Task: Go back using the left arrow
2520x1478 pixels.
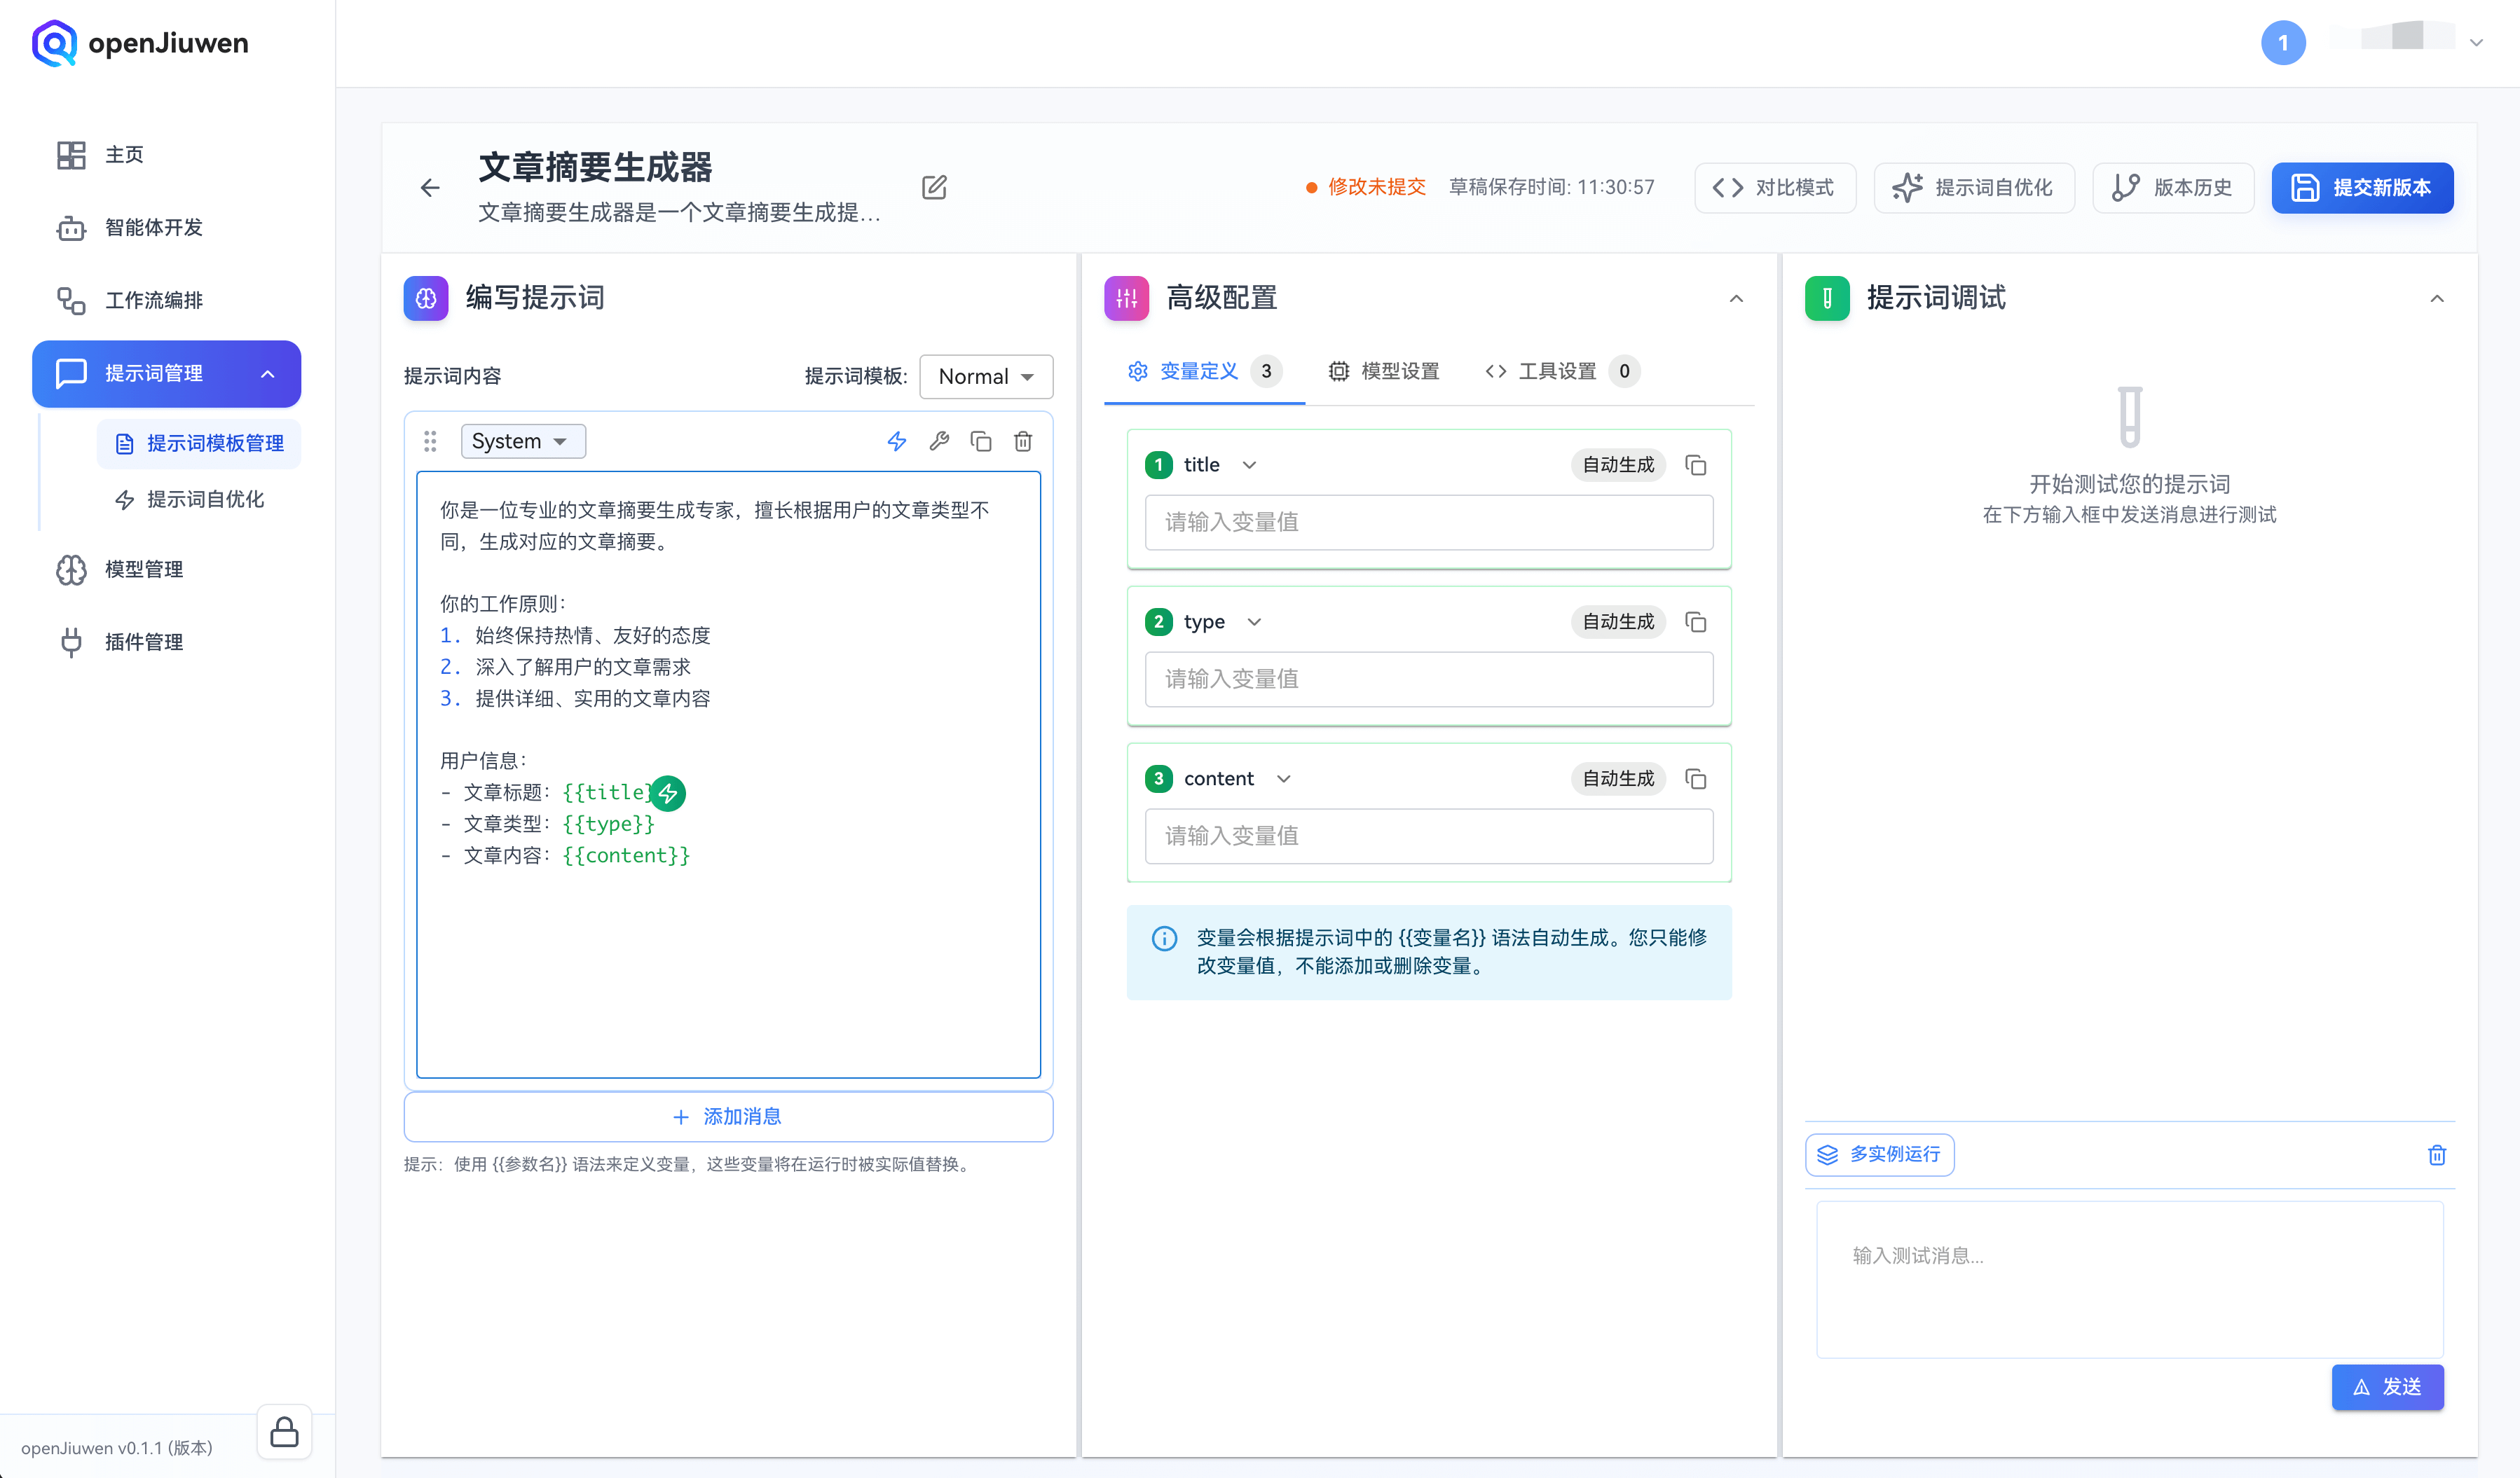Action: (430, 188)
